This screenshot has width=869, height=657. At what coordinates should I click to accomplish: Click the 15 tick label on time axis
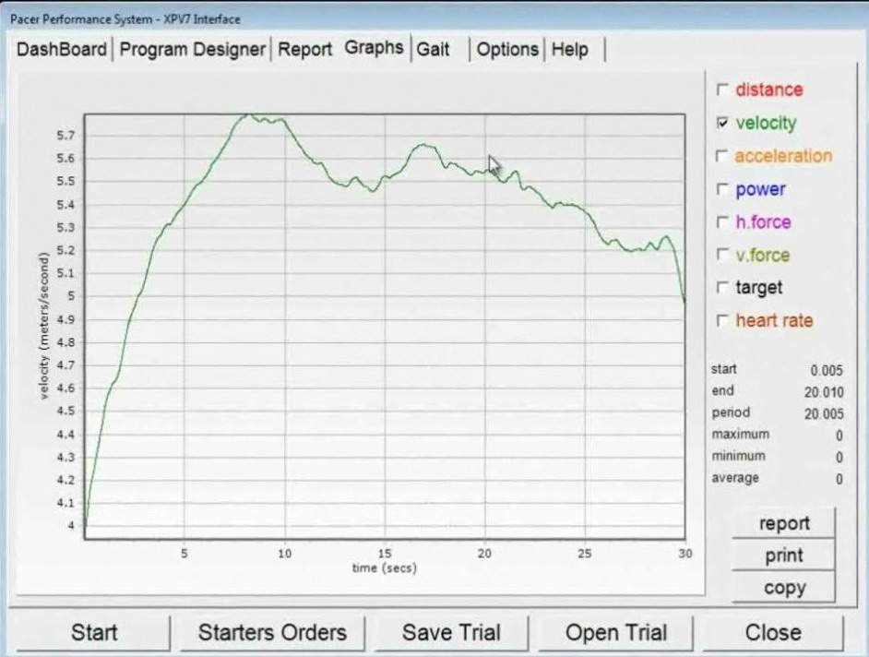(x=385, y=554)
